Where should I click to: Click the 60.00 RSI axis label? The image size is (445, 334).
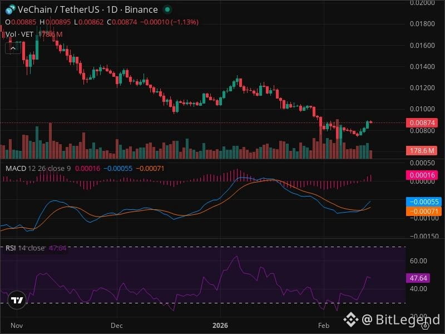coord(418,261)
